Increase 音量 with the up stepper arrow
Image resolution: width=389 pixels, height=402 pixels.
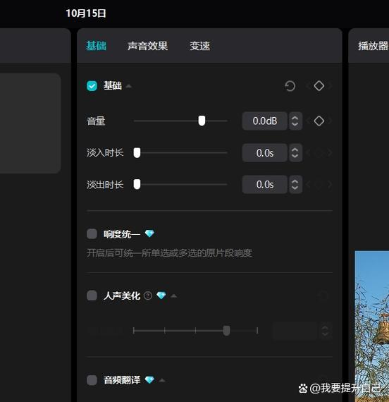click(295, 118)
